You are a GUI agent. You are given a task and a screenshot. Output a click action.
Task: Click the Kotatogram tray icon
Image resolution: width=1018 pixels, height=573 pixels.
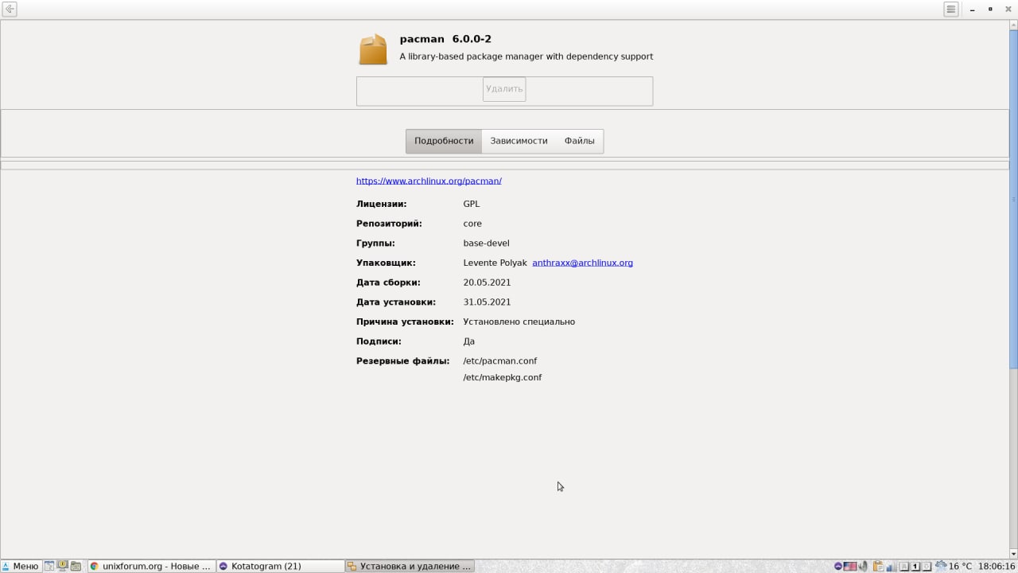click(838, 567)
